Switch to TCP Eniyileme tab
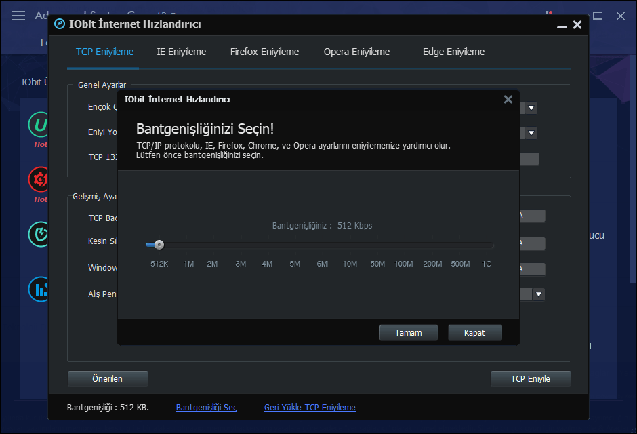 [104, 52]
